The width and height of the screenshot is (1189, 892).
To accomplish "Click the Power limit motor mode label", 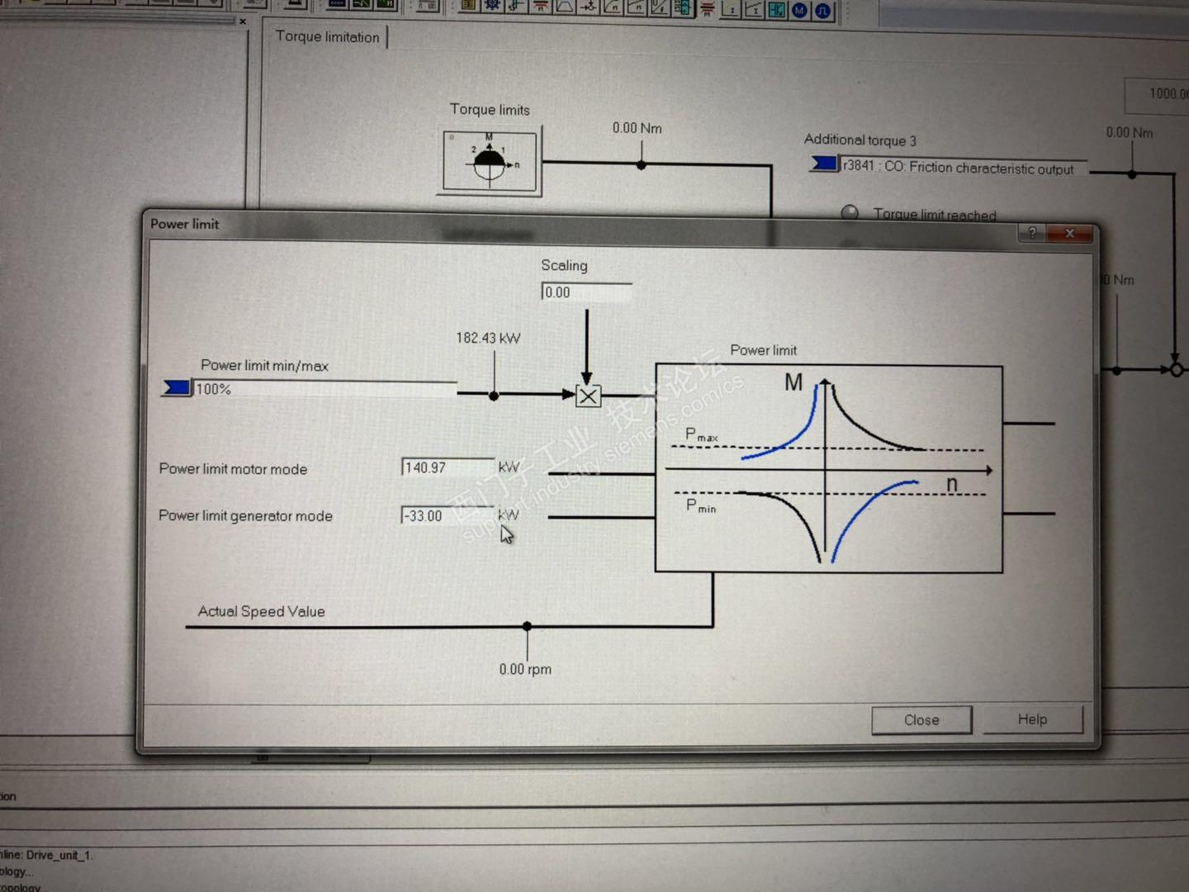I will pyautogui.click(x=233, y=469).
